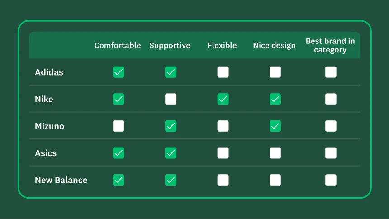Click the Comfortable column header
Viewport: 389px width, 219px height.
tap(118, 45)
